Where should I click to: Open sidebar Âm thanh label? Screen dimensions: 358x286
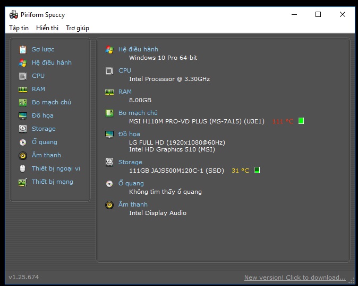point(46,155)
